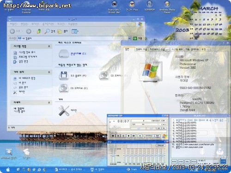
Task: Click the Up folder icon in Explorer toolbar
Action: 39,31
